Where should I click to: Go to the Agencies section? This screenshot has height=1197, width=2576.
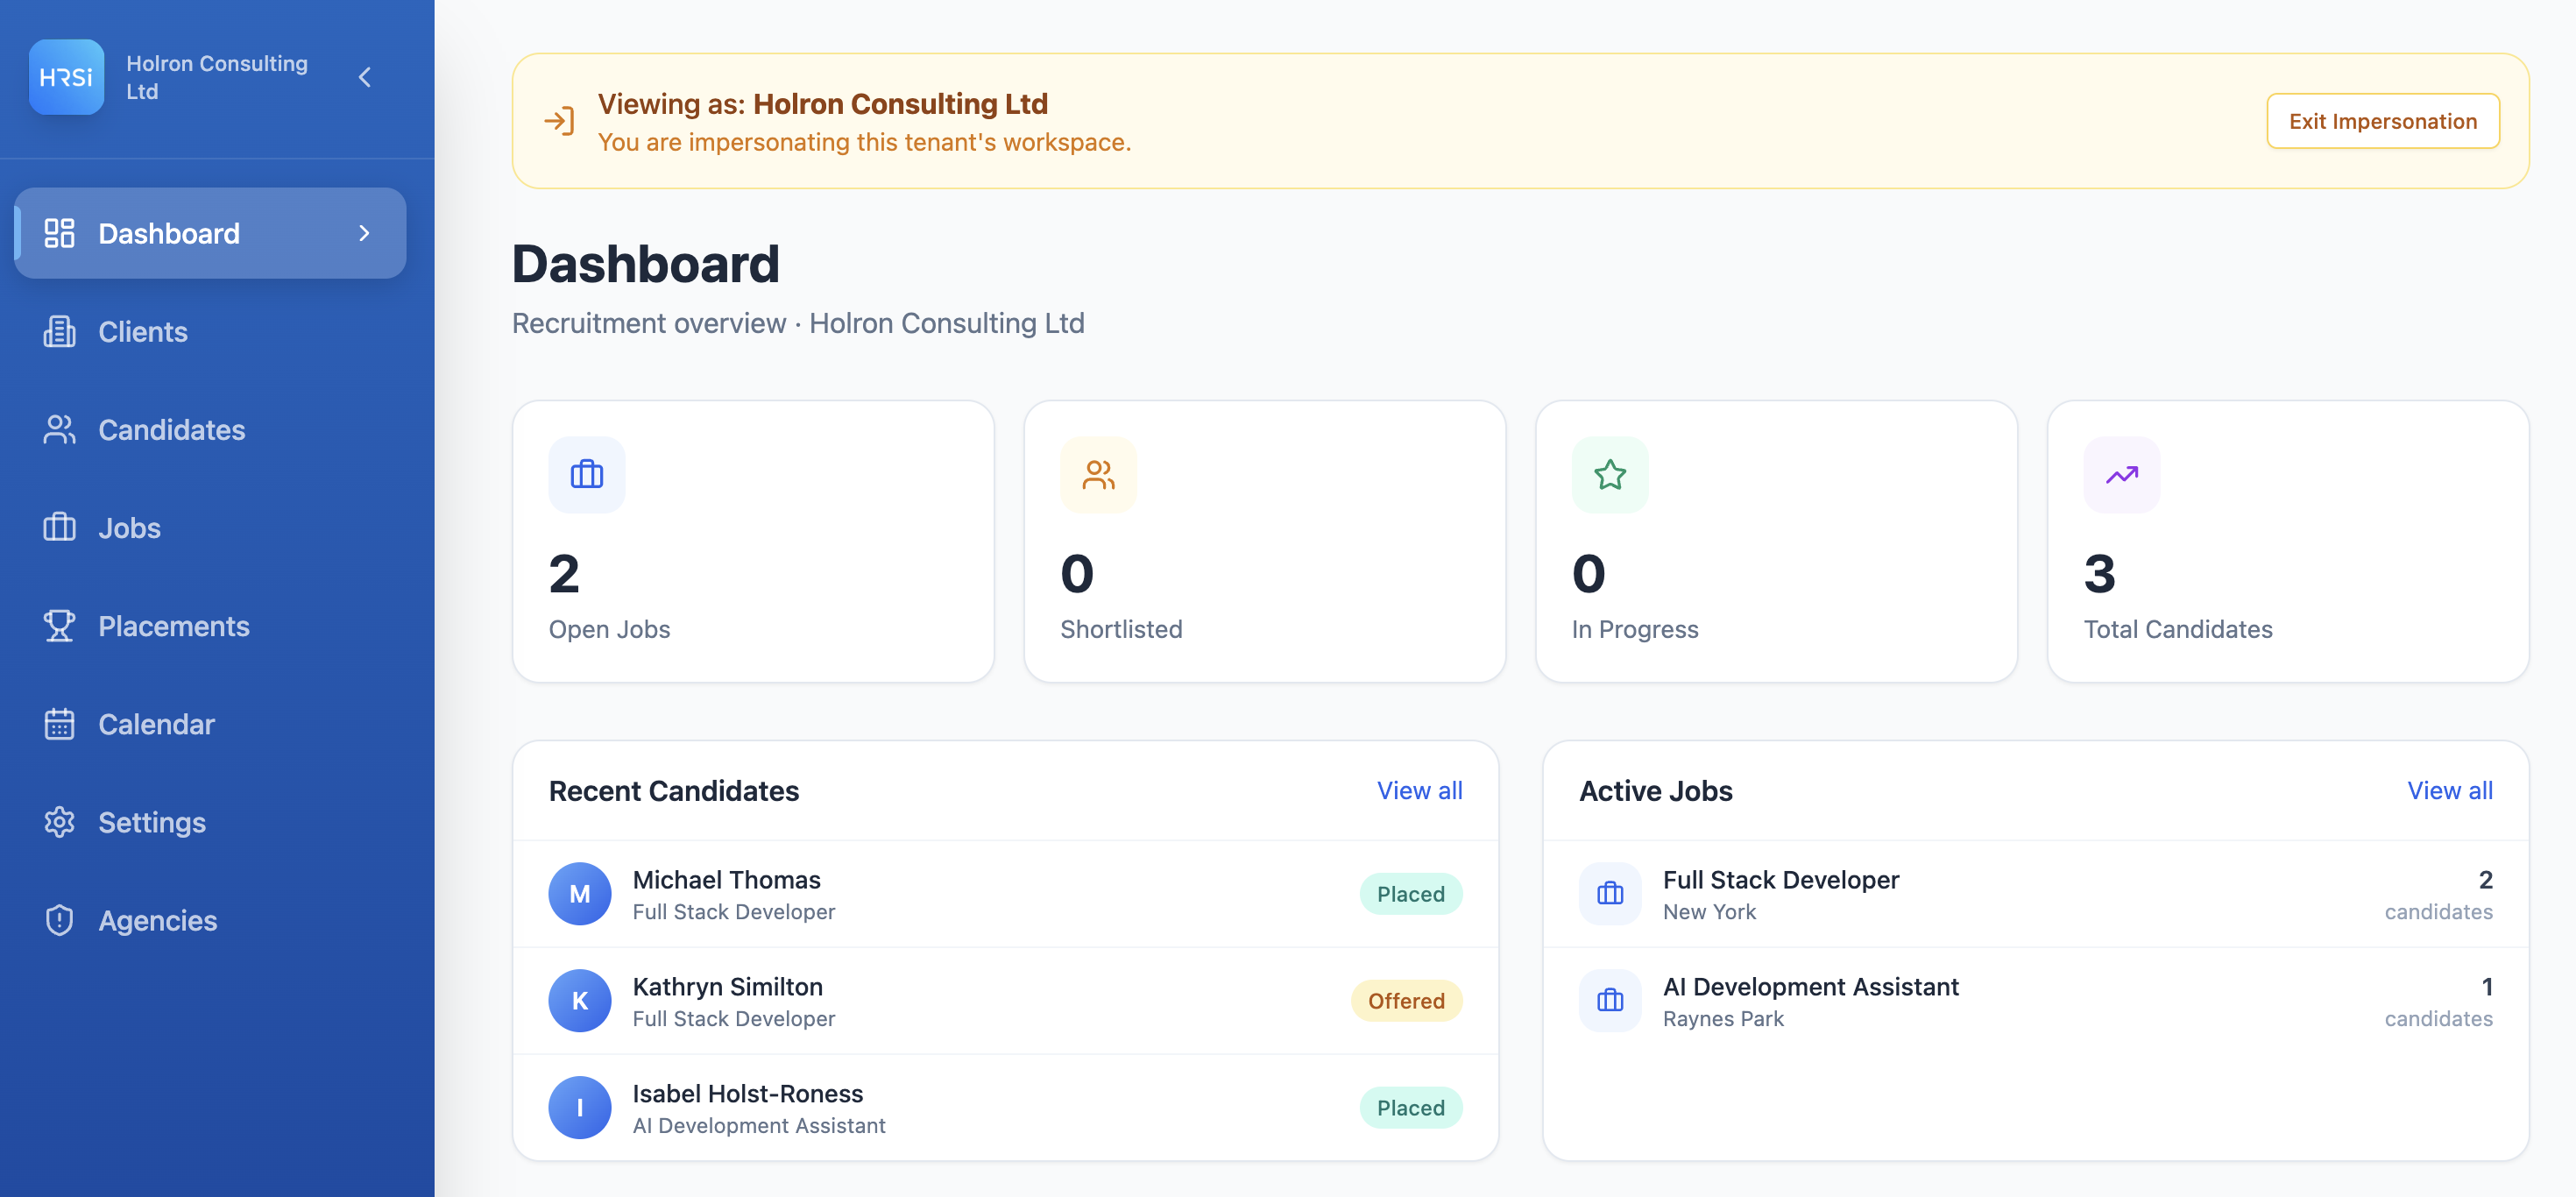click(210, 919)
